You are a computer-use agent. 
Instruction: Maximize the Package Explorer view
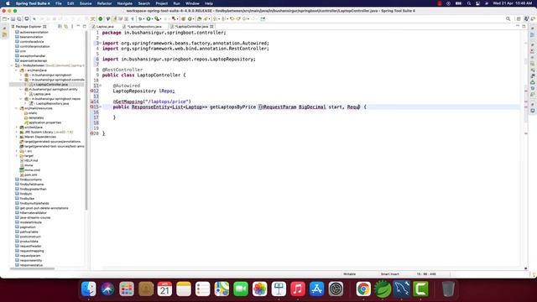click(84, 26)
